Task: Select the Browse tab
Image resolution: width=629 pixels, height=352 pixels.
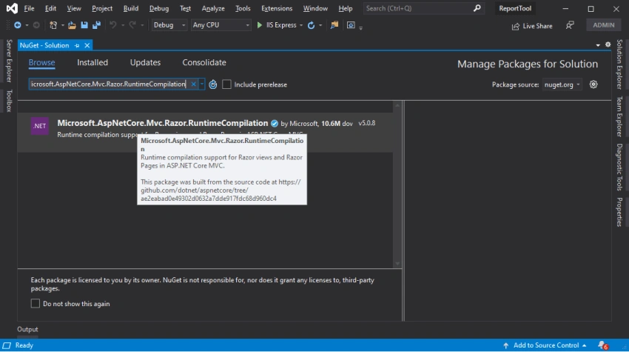Action: pos(41,62)
